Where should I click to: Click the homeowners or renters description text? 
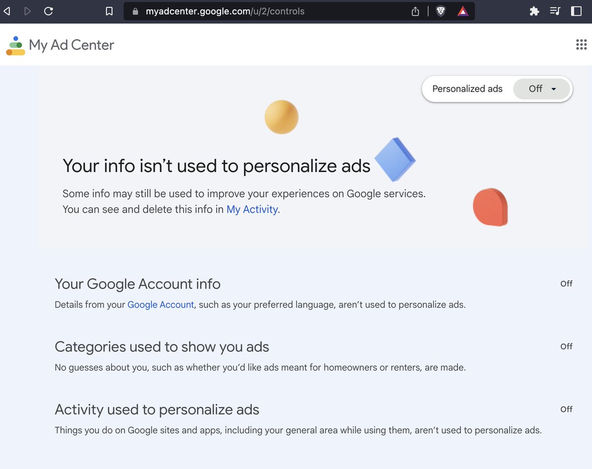(260, 367)
